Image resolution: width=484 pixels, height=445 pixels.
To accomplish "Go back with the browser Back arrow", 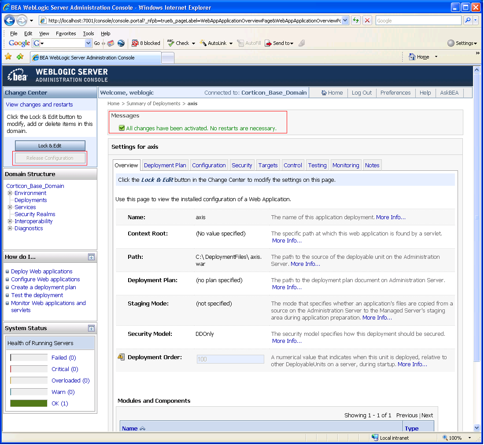I will click(x=10, y=21).
